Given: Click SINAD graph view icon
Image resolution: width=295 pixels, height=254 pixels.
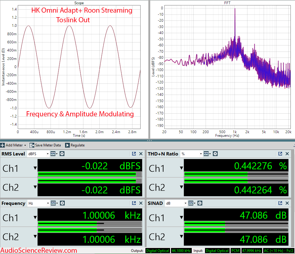Looking at the screenshot, I should point(191,203).
